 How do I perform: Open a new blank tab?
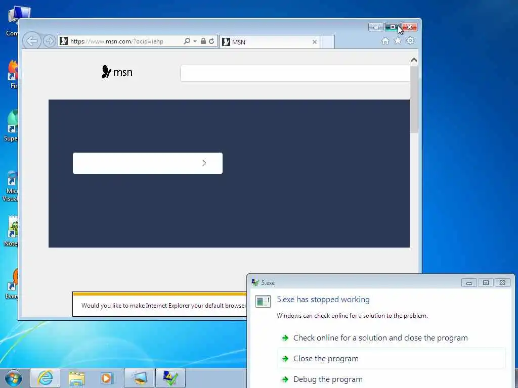click(327, 42)
